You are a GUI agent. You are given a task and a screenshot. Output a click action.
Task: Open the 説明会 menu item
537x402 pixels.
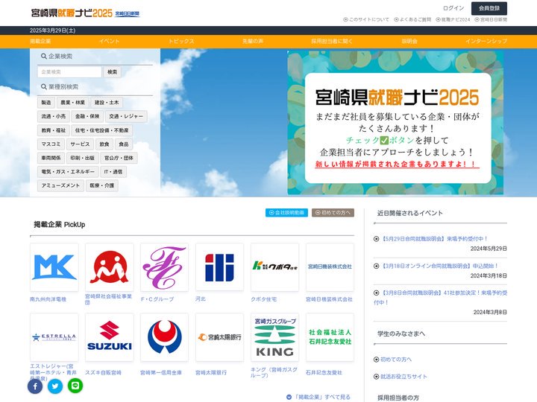[409, 42]
